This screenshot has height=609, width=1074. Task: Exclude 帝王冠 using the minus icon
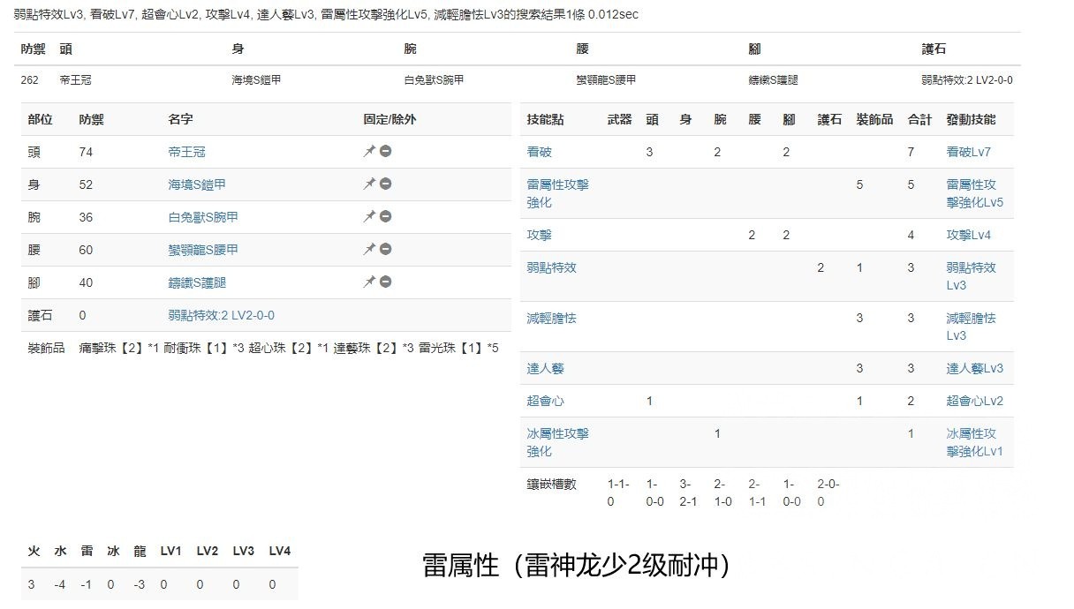click(x=384, y=151)
